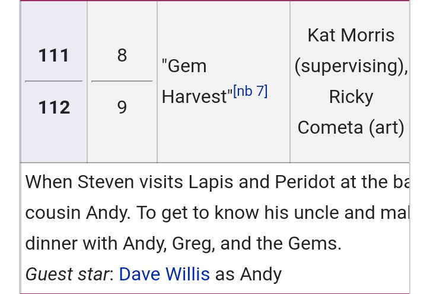Viewport: 427px width, 294px height.
Task: Click the word (supervising) in director cell
Action: 351,66
